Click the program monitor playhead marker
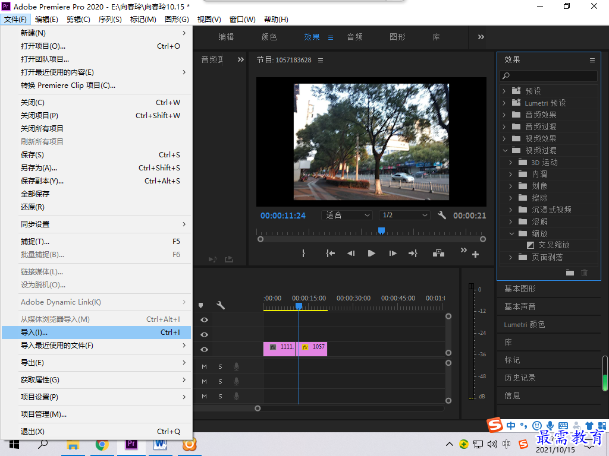Viewport: 609px width, 456px height. coord(381,231)
